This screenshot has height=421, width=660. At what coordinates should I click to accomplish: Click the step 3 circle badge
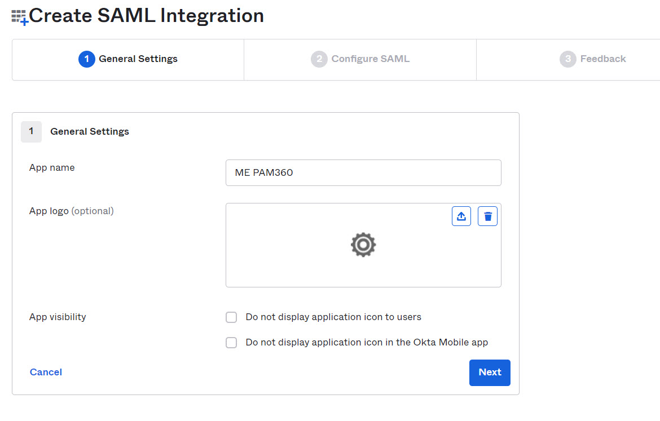[x=567, y=59]
